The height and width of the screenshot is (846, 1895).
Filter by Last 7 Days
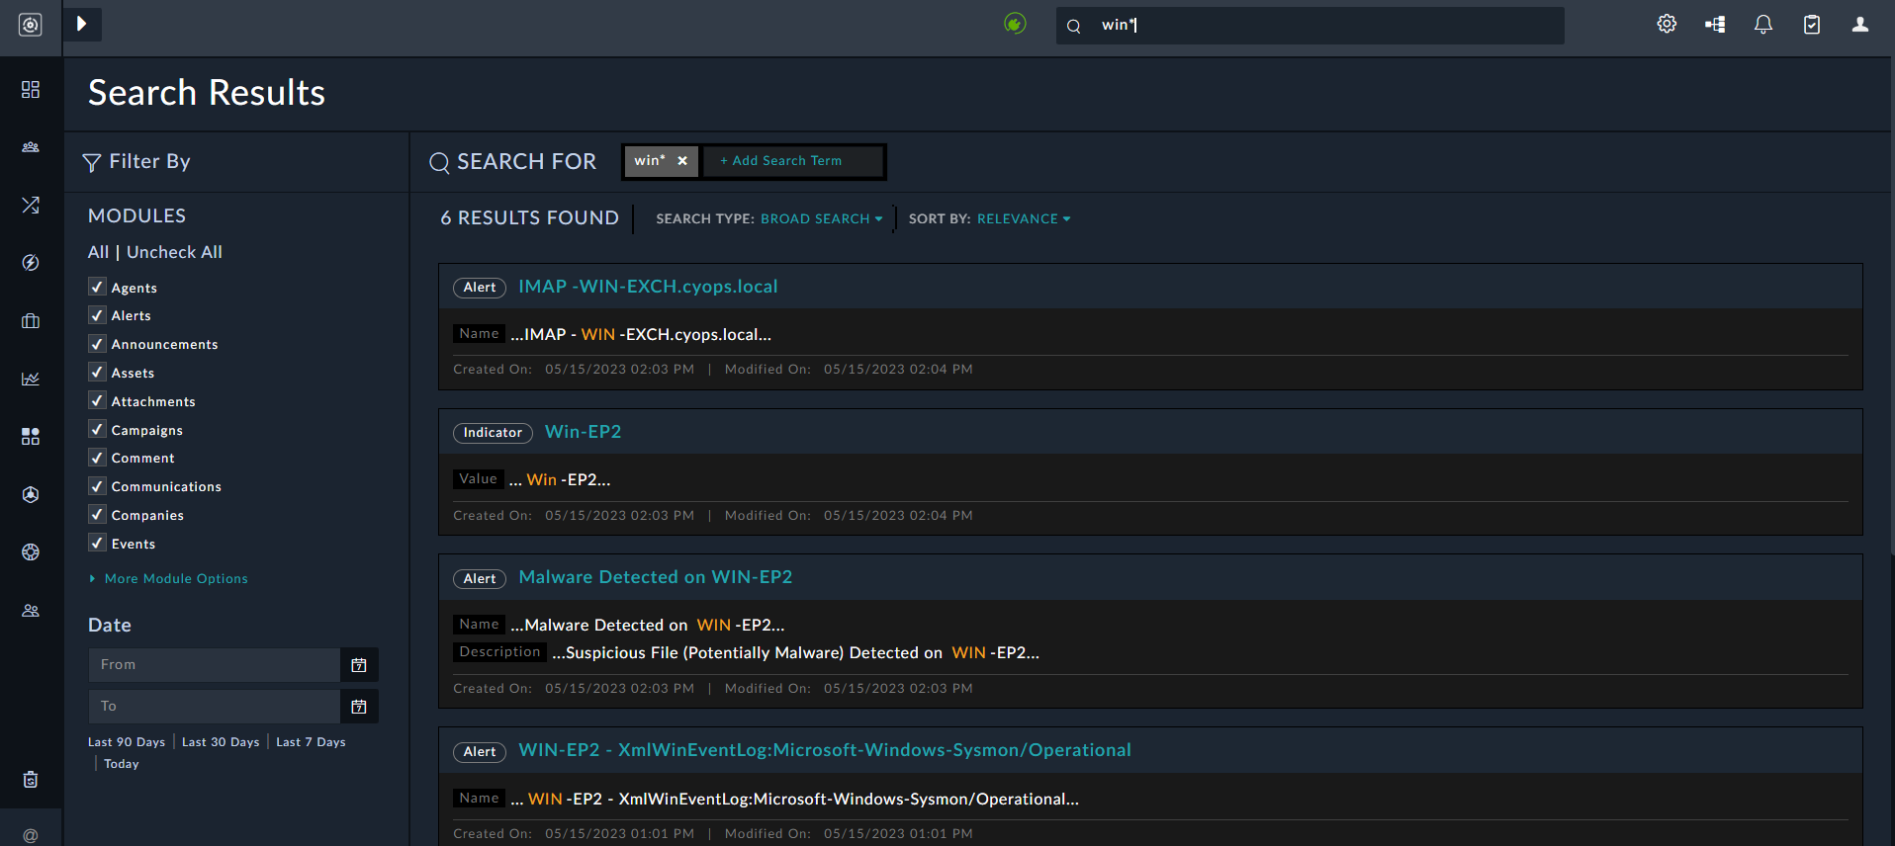point(311,742)
